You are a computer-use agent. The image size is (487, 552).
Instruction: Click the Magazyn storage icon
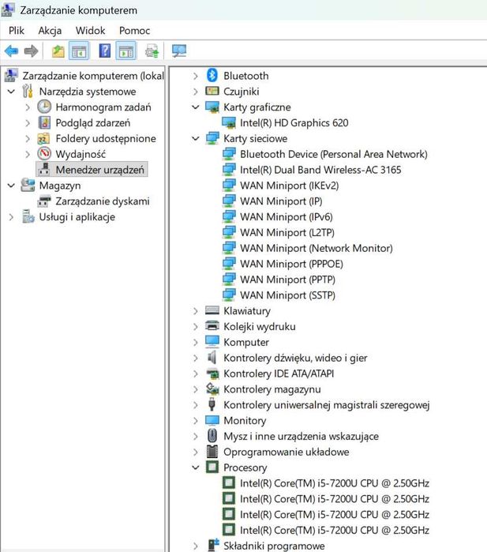(28, 185)
